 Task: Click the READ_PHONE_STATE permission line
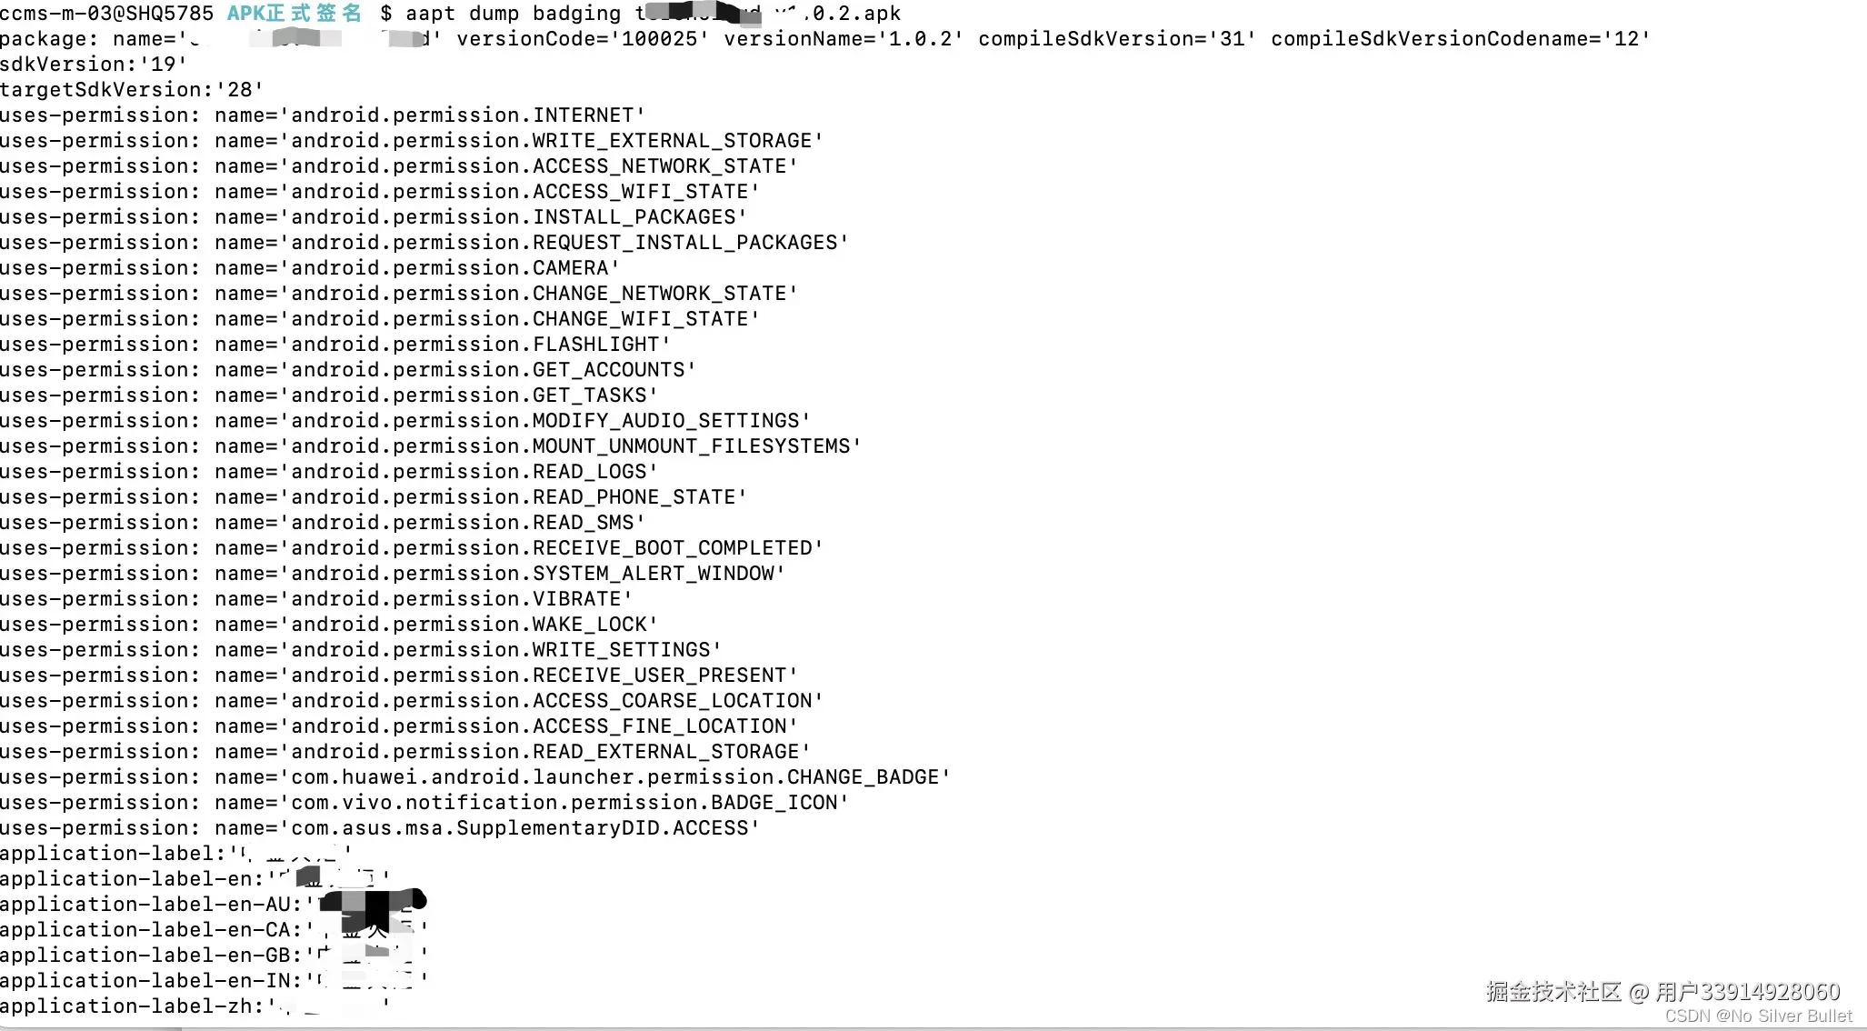[374, 497]
